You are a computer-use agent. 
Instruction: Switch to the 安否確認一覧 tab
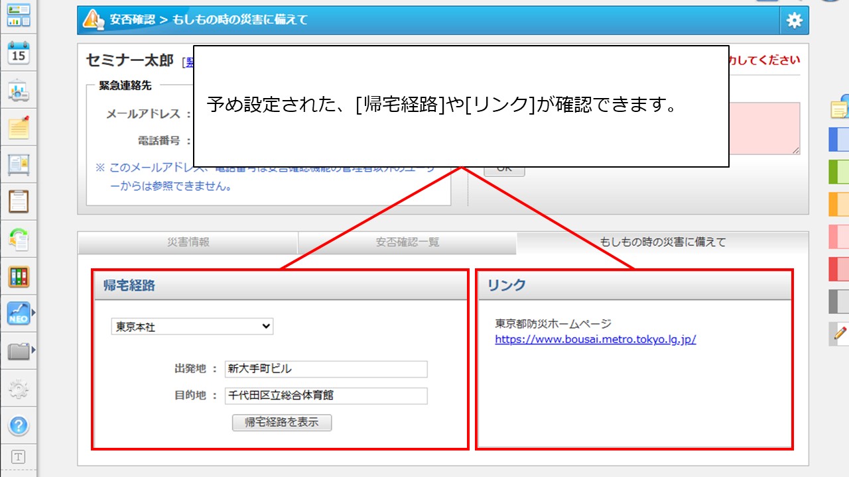tap(408, 242)
